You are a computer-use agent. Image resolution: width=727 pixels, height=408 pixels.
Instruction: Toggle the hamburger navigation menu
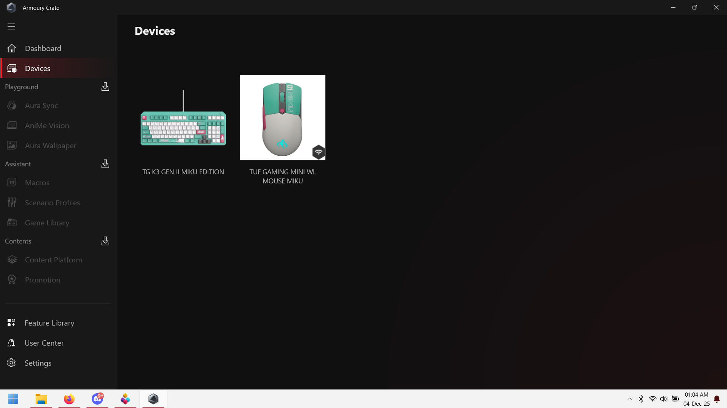tap(11, 26)
